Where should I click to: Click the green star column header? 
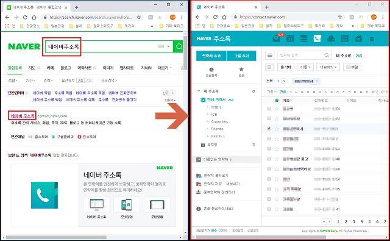click(x=277, y=100)
